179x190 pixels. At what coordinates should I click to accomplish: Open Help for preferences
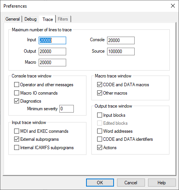point(162,183)
